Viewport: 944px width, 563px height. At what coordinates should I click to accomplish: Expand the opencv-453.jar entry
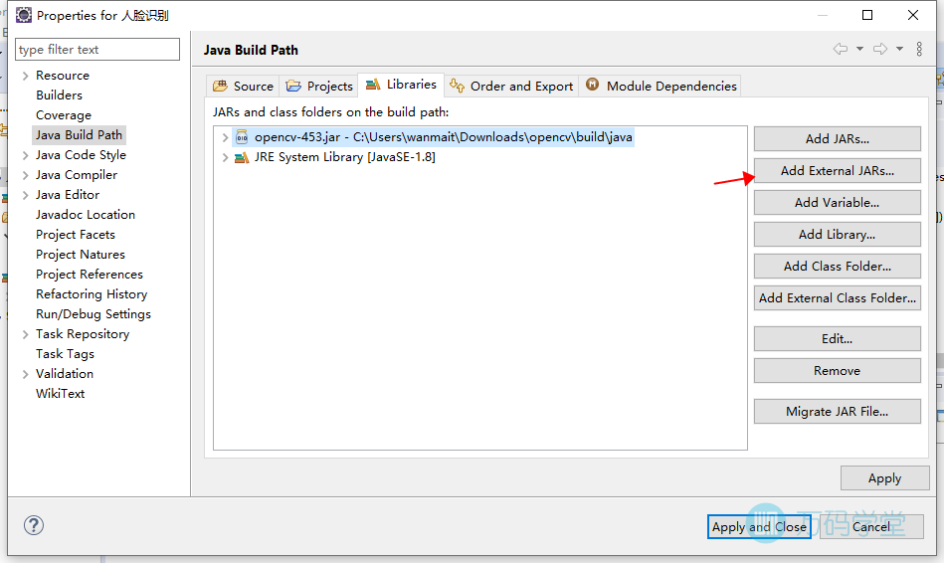click(226, 137)
